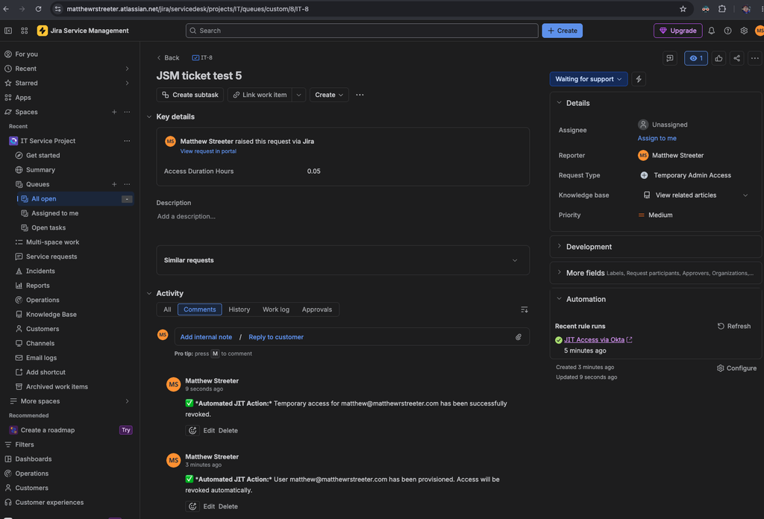Expand the Starred menu in sidebar
Image resolution: width=764 pixels, height=519 pixels.
pos(127,84)
